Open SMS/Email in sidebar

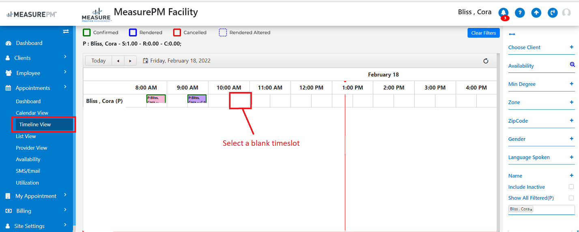point(28,171)
